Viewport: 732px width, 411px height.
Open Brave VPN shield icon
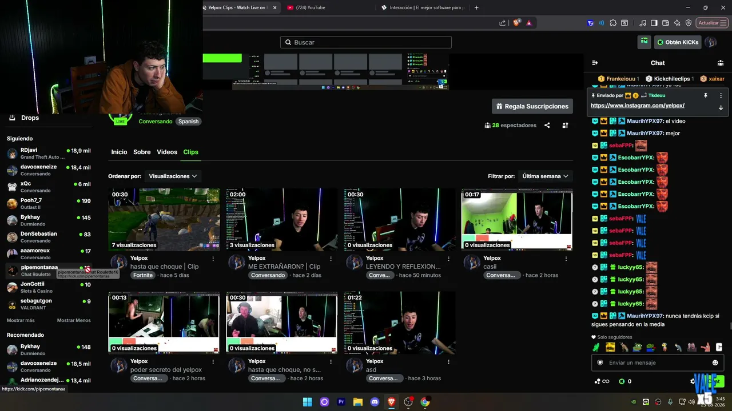click(x=688, y=23)
